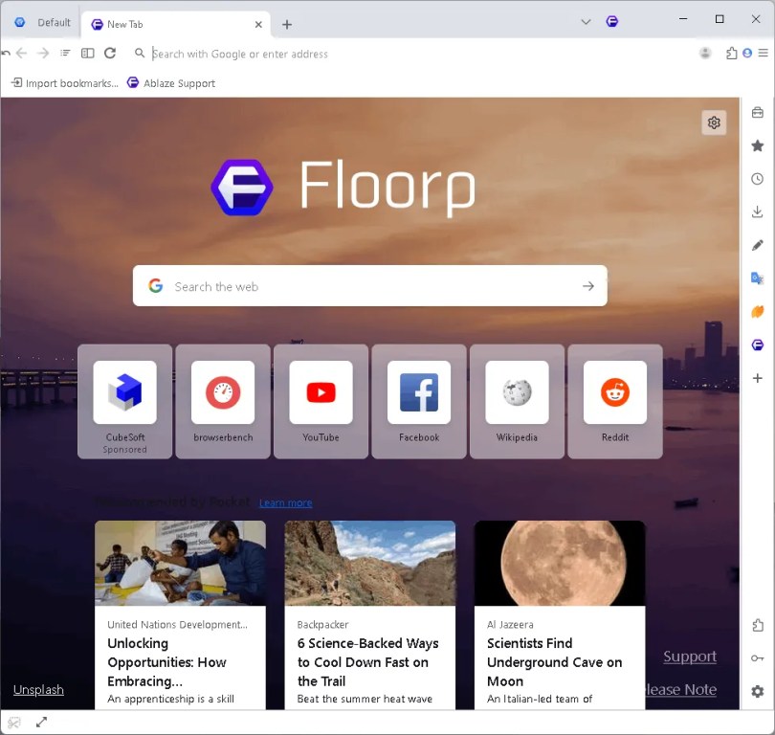Screen dimensions: 775x735
Task: Click the account avatar icon
Action: [705, 53]
